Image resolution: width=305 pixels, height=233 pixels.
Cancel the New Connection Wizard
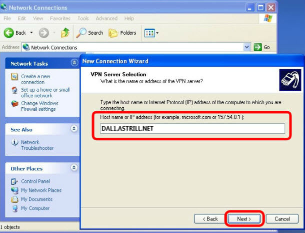pyautogui.click(x=282, y=219)
